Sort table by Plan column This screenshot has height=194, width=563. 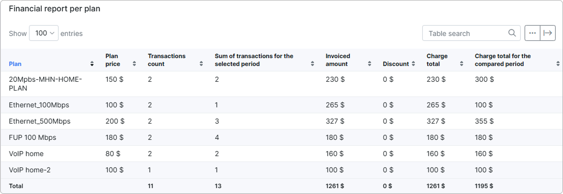click(x=92, y=64)
